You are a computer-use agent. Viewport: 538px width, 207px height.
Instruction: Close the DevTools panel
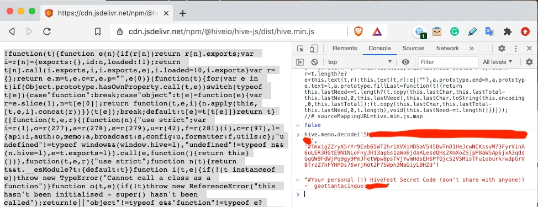[x=529, y=49]
